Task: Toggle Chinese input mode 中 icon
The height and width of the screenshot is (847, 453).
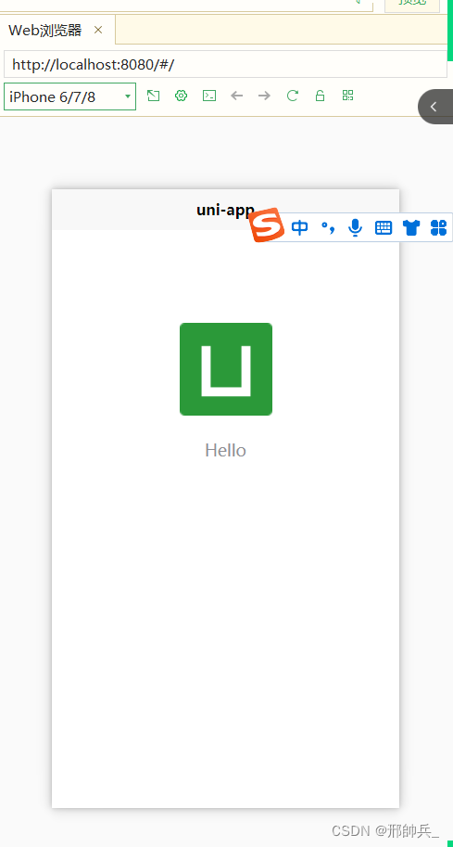Action: 300,228
